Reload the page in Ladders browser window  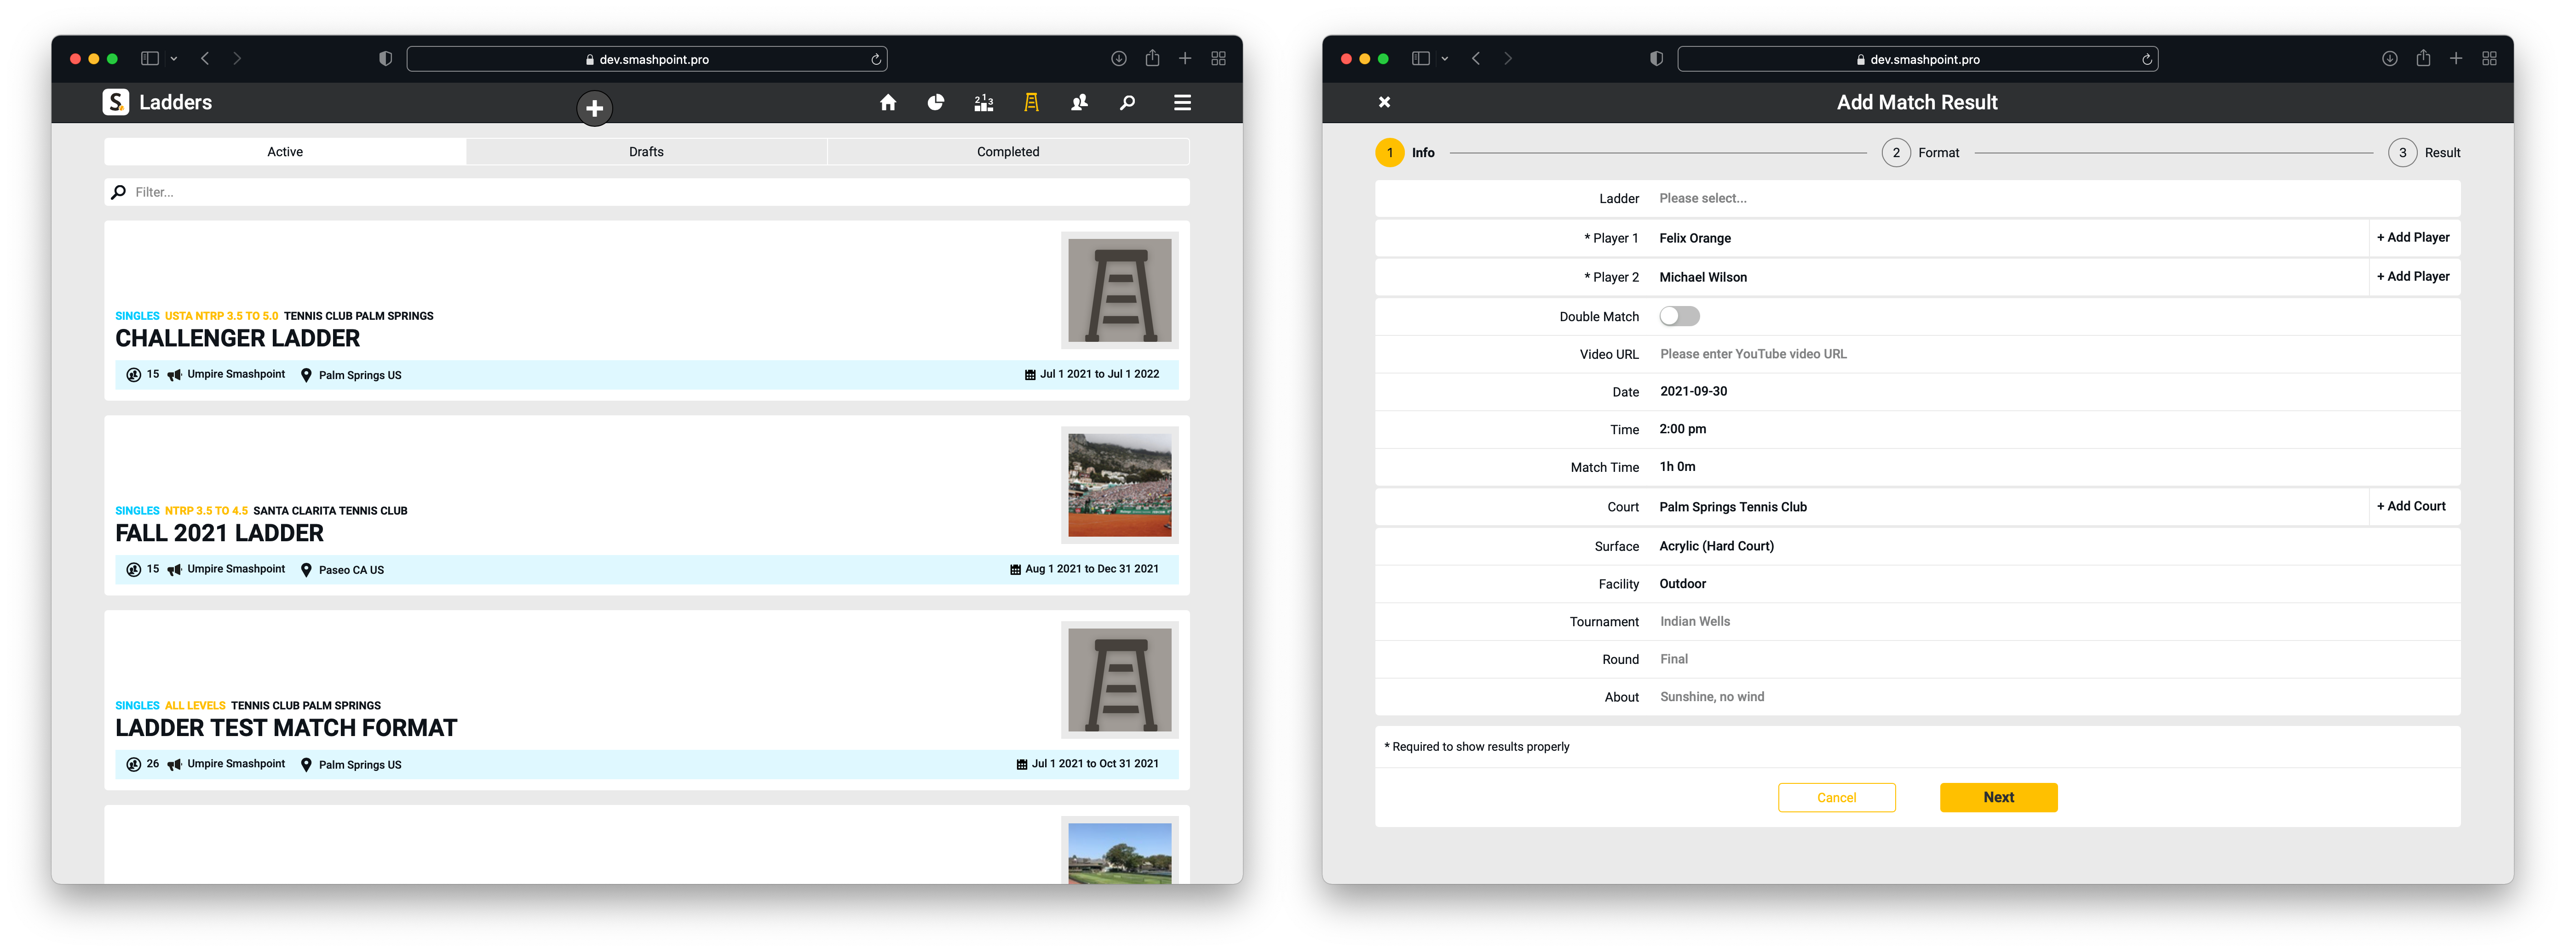(x=876, y=59)
